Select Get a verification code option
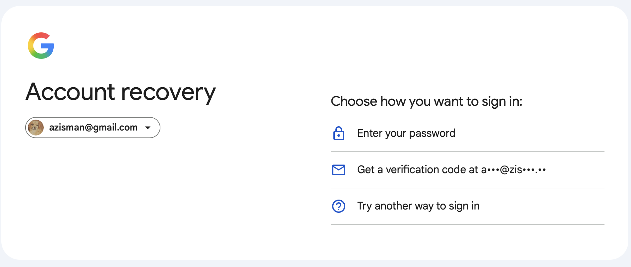Image resolution: width=631 pixels, height=267 pixels. tap(451, 170)
